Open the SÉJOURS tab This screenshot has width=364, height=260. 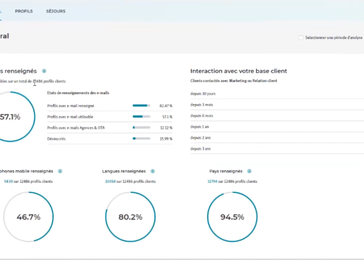[x=56, y=11]
